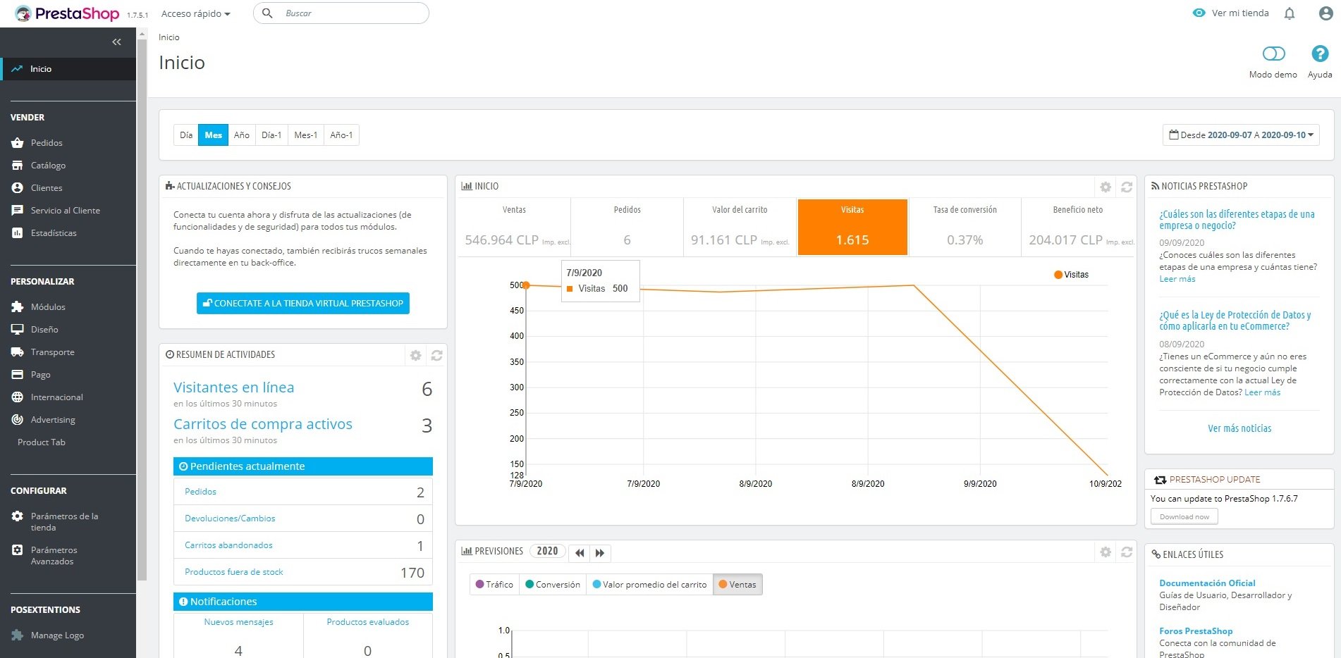Screen dimensions: 1341x658
Task: Go to previous year in Previsiones
Action: tap(580, 553)
